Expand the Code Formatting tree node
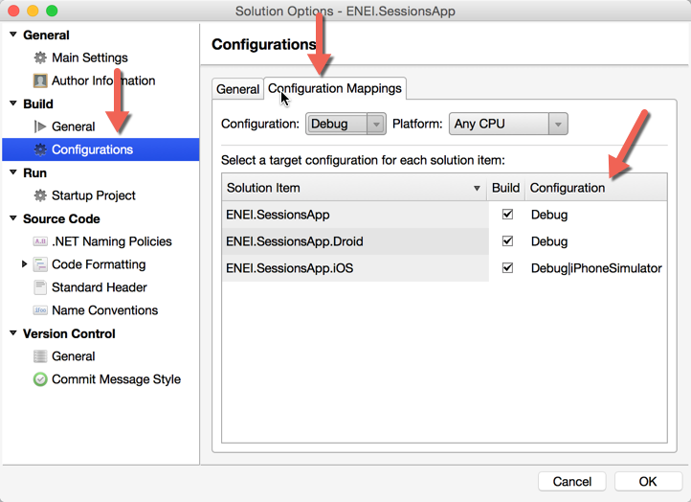The image size is (691, 502). [x=25, y=264]
